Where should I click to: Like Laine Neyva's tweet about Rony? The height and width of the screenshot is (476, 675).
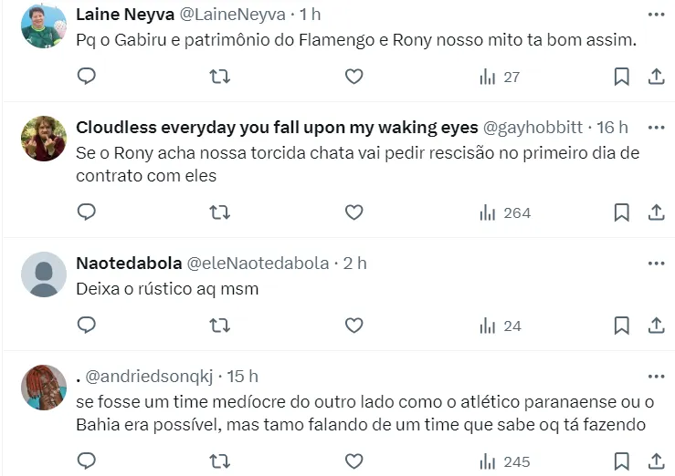(x=353, y=78)
